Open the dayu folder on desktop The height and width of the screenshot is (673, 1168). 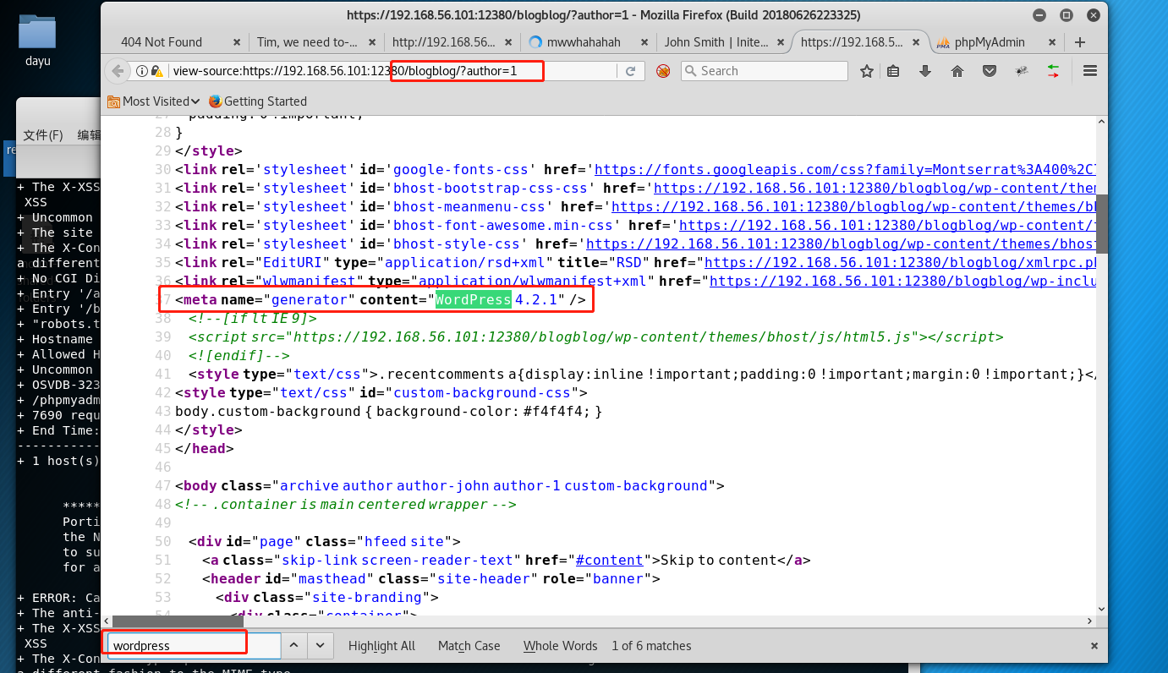click(36, 39)
